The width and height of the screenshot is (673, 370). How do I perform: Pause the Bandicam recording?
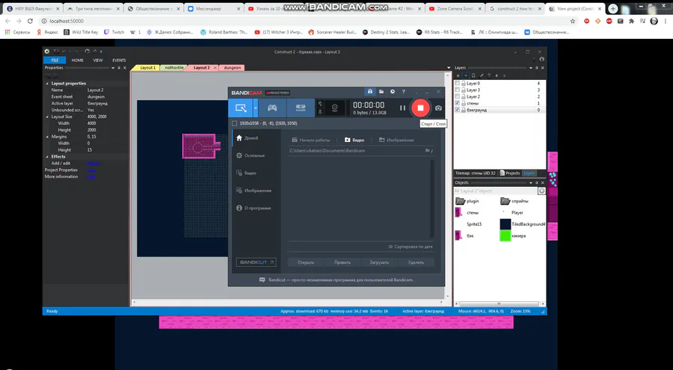point(402,108)
